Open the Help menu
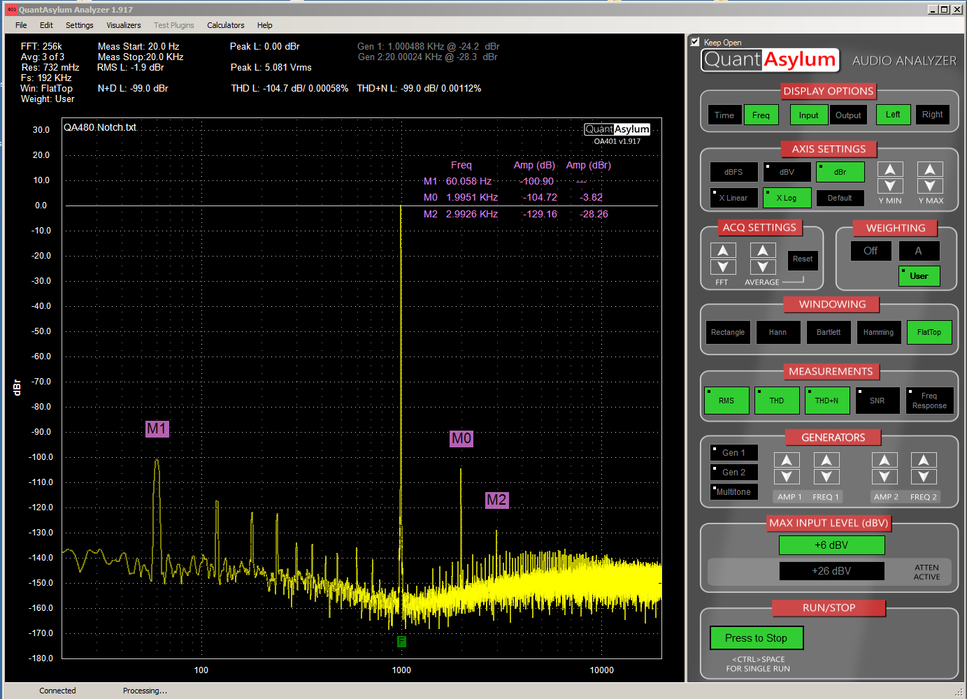Screen dimensions: 967x699 pos(265,25)
